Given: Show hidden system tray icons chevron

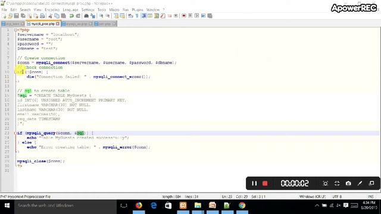Looking at the screenshot, I should point(317,206).
